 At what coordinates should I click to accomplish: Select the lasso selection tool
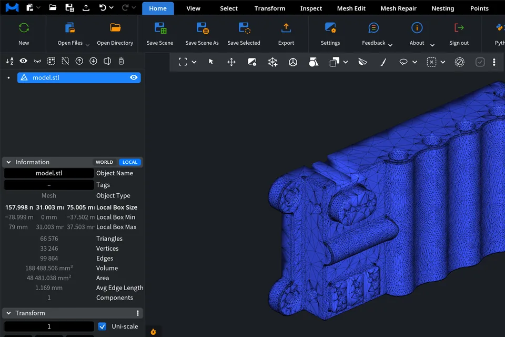pyautogui.click(x=403, y=62)
